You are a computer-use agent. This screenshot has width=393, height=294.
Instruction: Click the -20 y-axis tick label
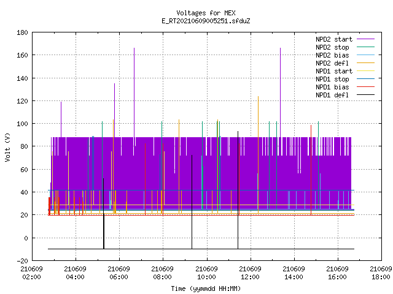pyautogui.click(x=22, y=261)
